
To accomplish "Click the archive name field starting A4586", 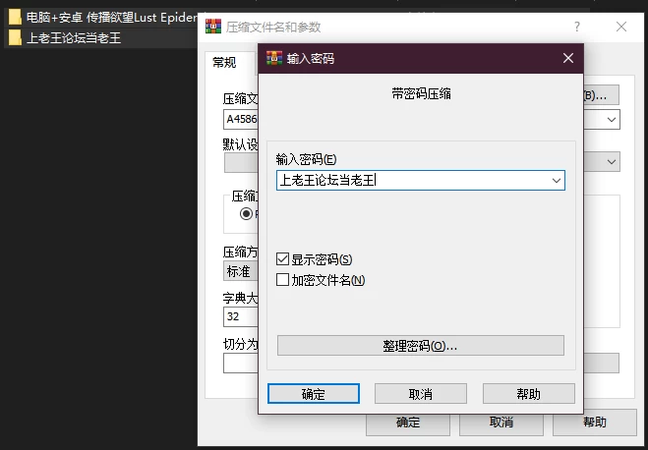I will pos(241,120).
